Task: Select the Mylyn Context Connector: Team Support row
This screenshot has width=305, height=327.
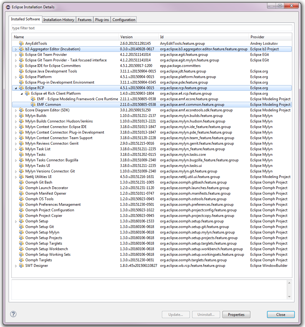Action: [x=152, y=138]
